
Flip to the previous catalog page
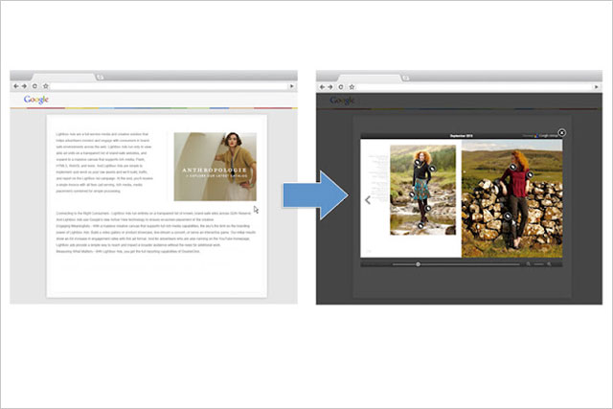(x=368, y=200)
